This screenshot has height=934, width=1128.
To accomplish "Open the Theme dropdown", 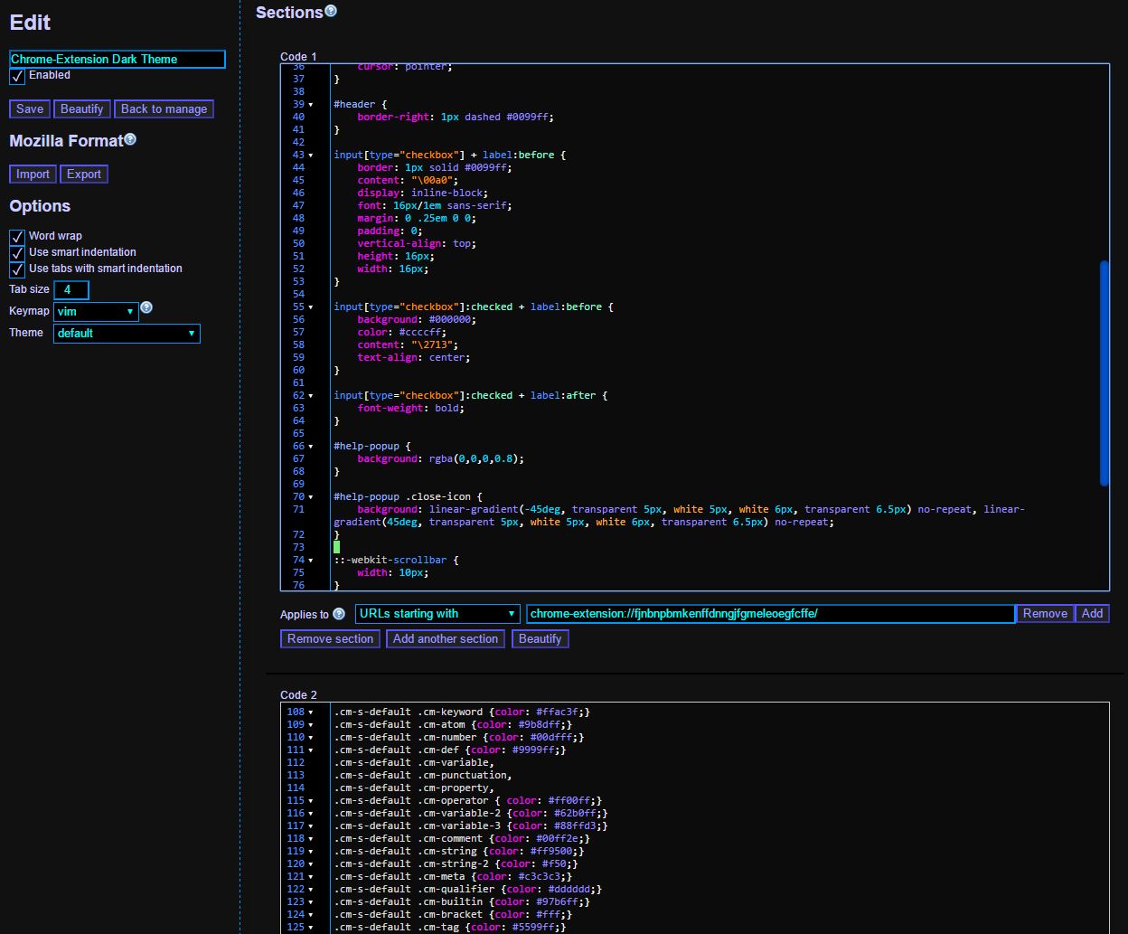I will click(x=127, y=333).
